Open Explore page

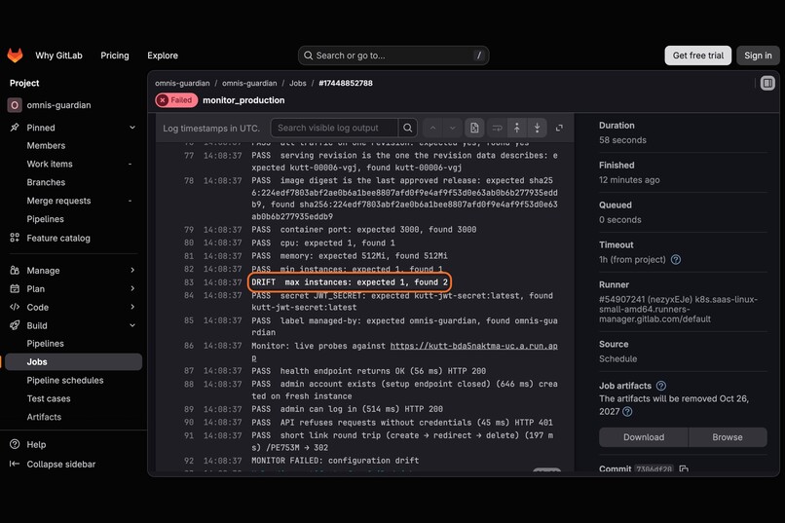tap(163, 56)
